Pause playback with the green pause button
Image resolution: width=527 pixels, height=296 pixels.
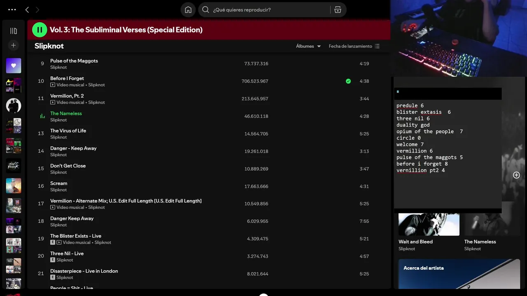click(x=40, y=30)
